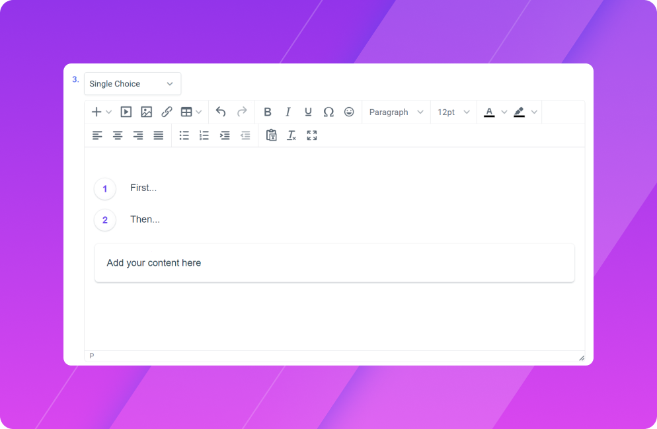Toggle underline formatting
Viewport: 657px width, 429px height.
click(x=308, y=112)
